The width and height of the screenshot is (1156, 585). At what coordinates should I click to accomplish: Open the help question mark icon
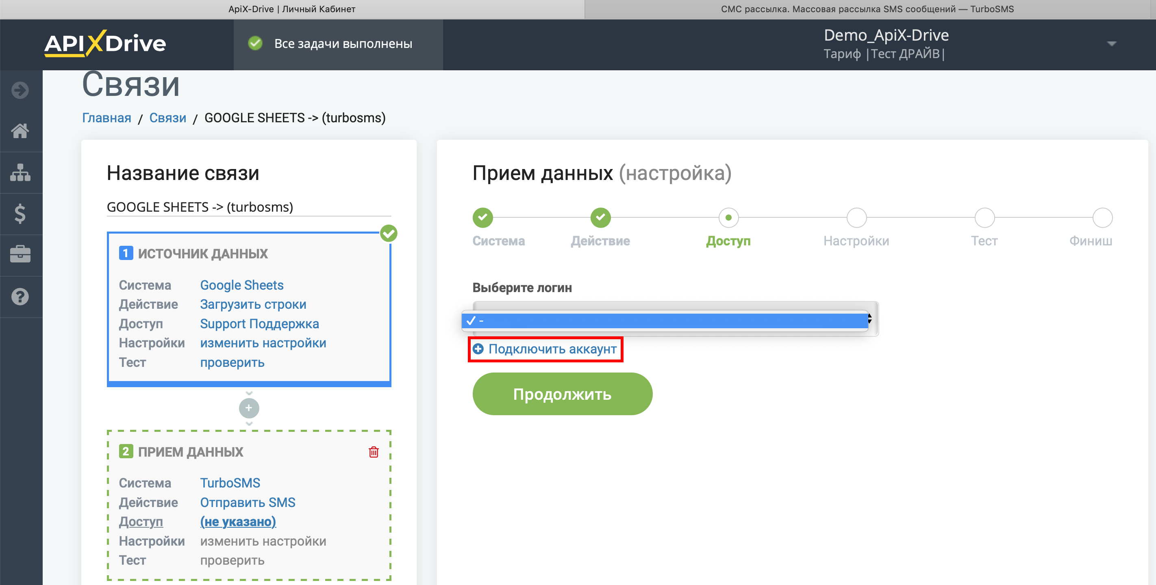tap(20, 297)
